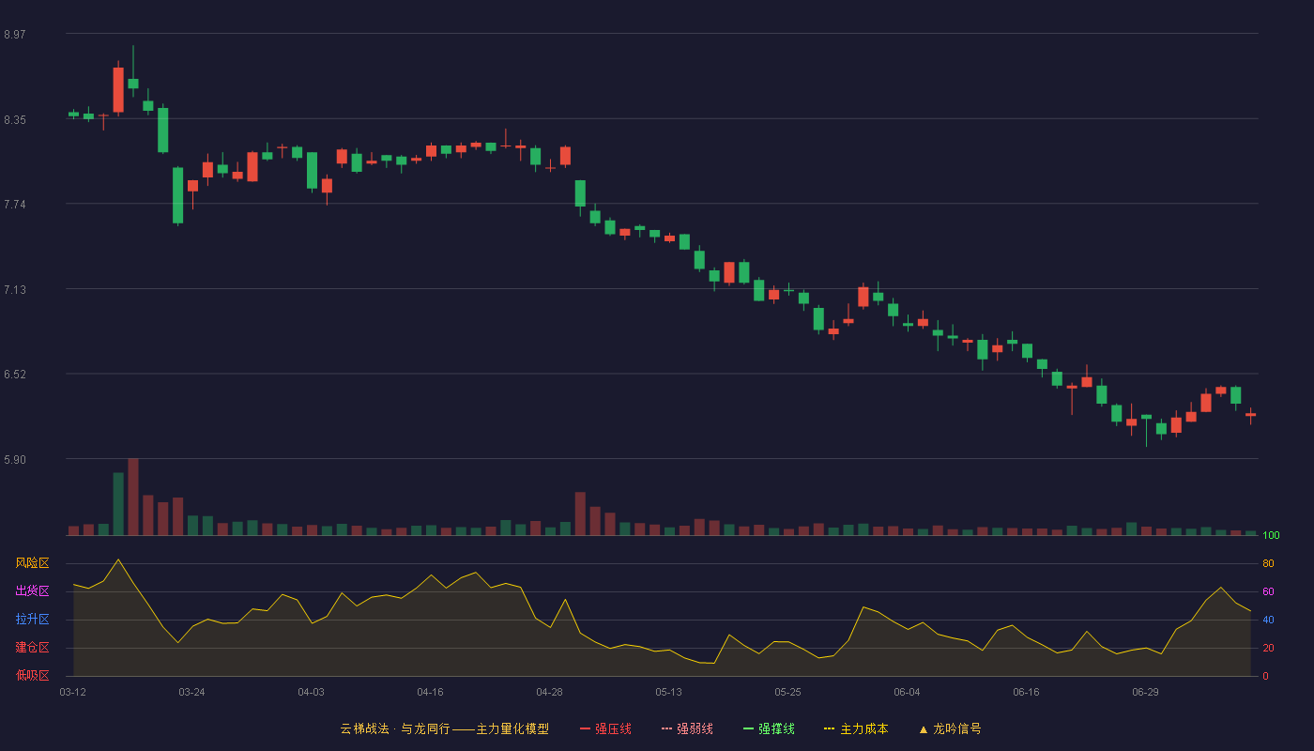
Task: Click the 04-16 date label
Action: click(x=431, y=692)
